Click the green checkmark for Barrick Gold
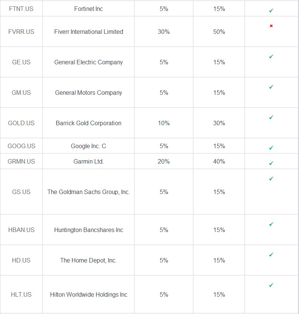Viewport: 299px width, 314px height. click(271, 117)
